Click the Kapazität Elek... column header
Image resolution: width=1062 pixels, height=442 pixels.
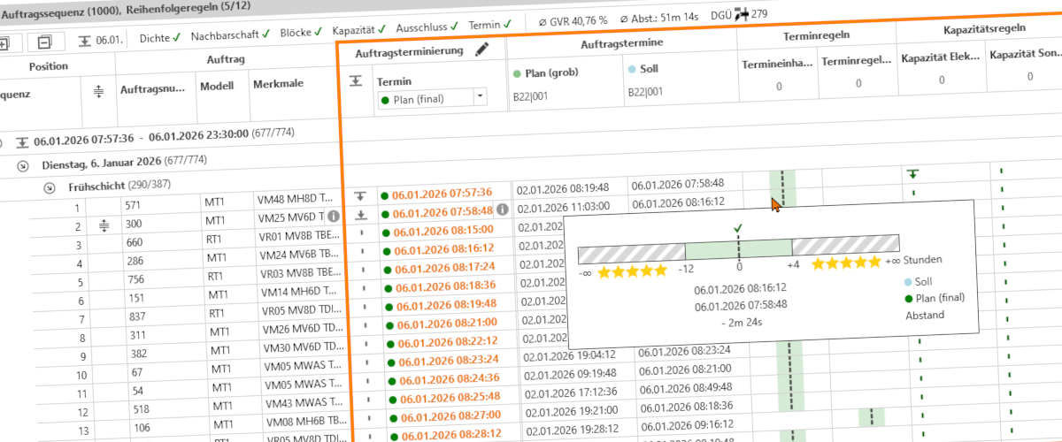pyautogui.click(x=940, y=57)
